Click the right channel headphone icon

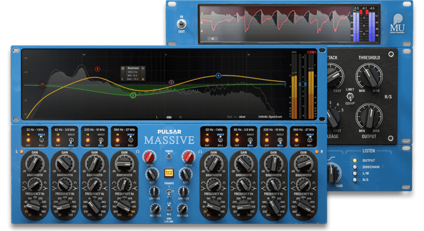[x=200, y=152]
